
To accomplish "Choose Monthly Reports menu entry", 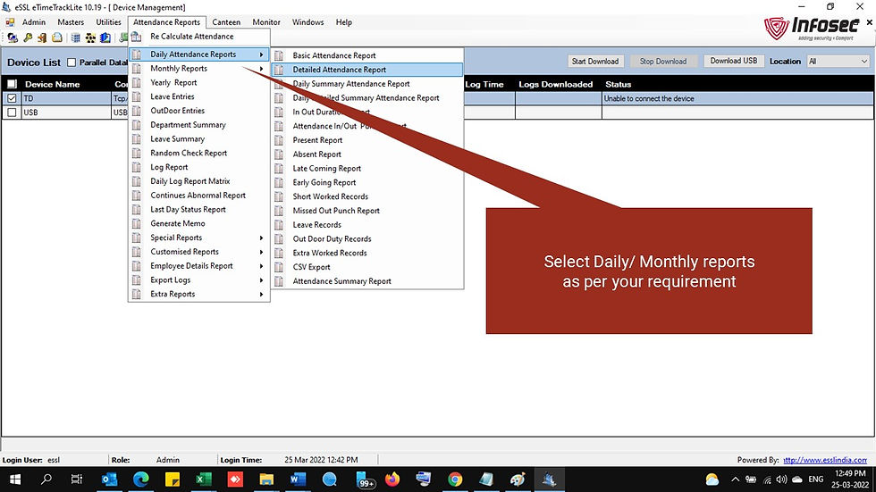I will pyautogui.click(x=198, y=69).
